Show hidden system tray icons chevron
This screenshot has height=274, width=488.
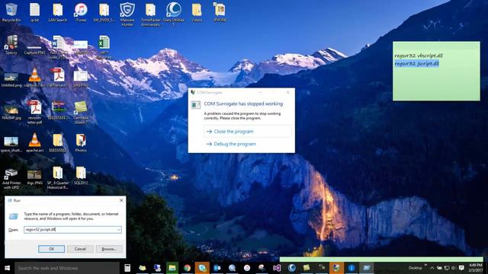[x=432, y=268]
